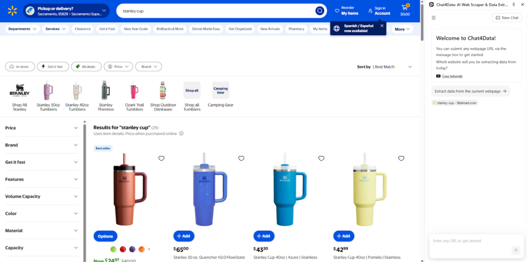This screenshot has width=527, height=262.
Task: Open Rollbacks & More nav link
Action: [170, 29]
